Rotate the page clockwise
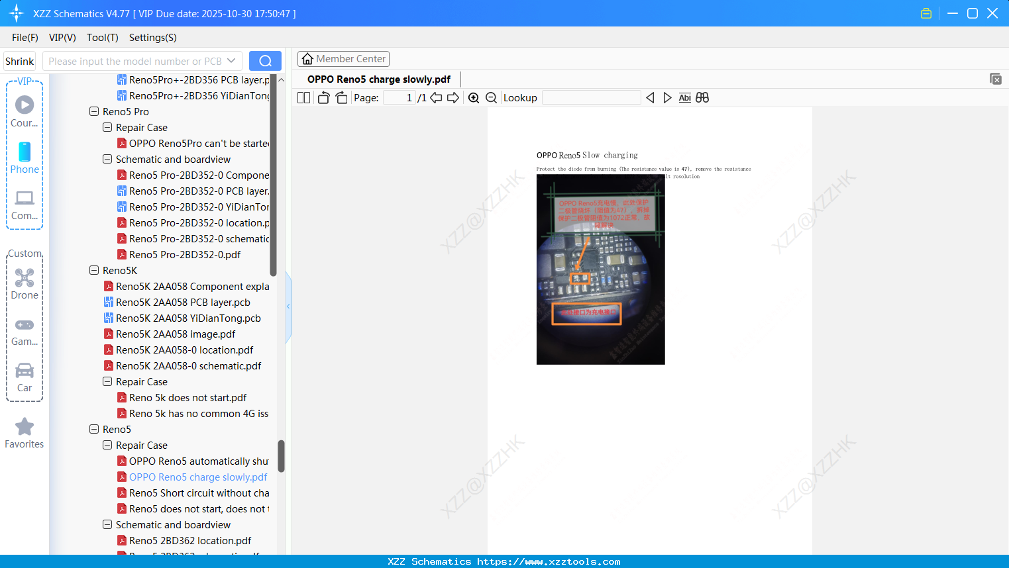This screenshot has height=568, width=1009. (x=342, y=98)
